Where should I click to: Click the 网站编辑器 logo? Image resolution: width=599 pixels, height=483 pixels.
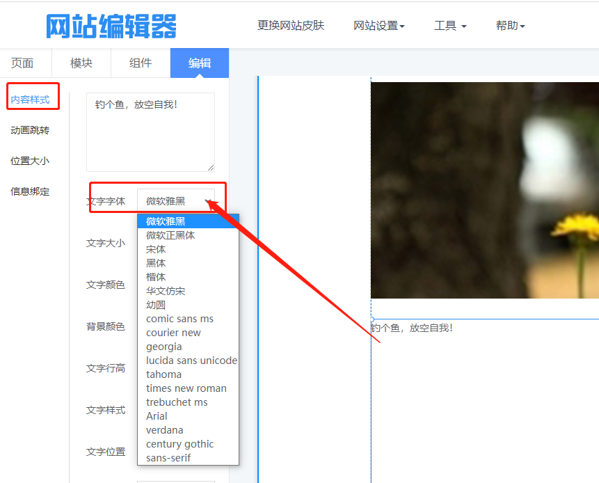[111, 26]
